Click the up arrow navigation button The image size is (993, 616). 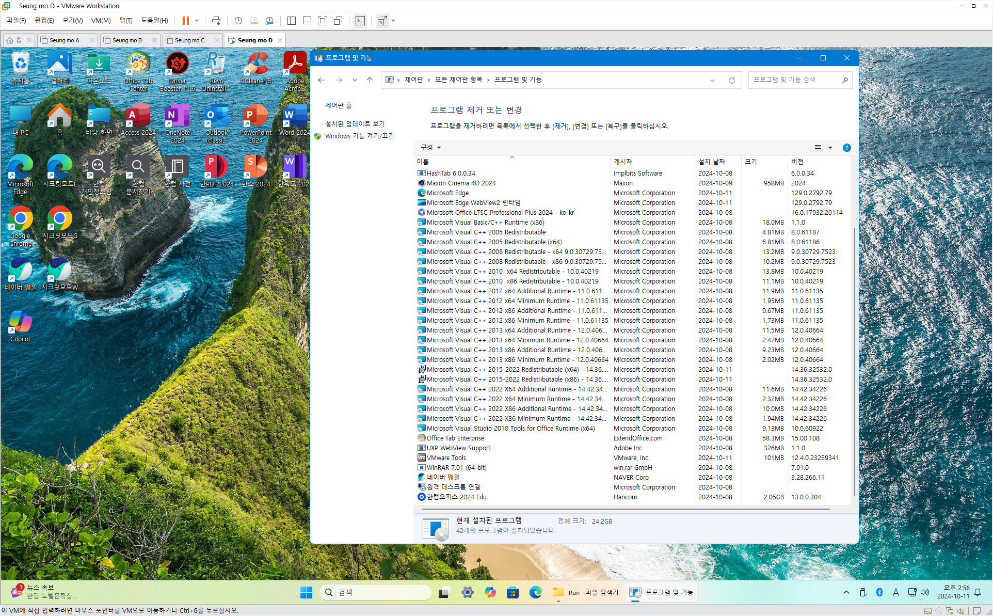click(370, 80)
